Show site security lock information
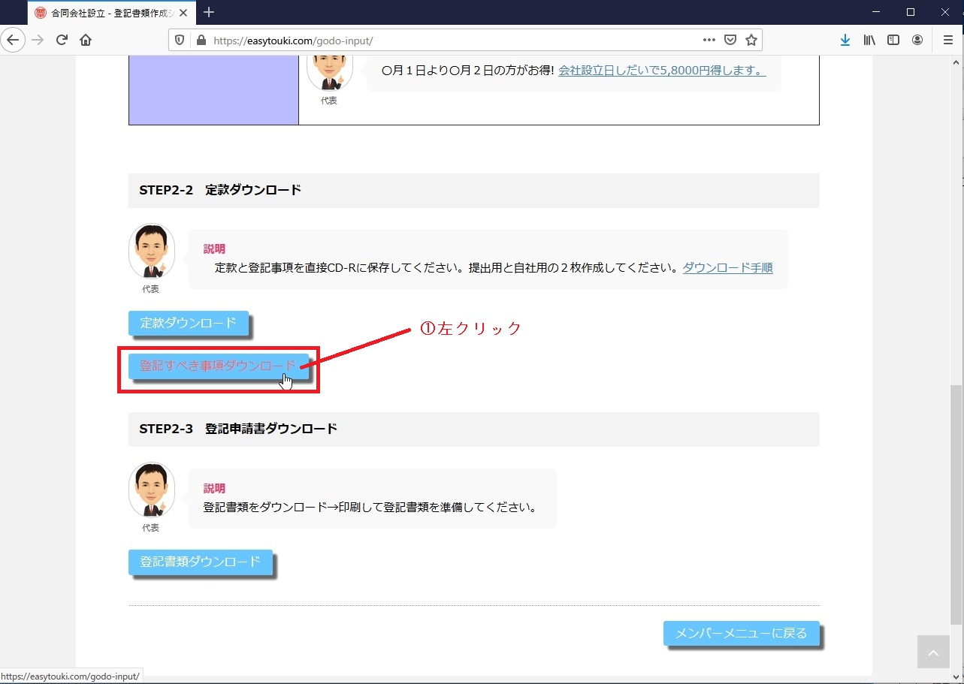This screenshot has height=684, width=964. tap(201, 41)
